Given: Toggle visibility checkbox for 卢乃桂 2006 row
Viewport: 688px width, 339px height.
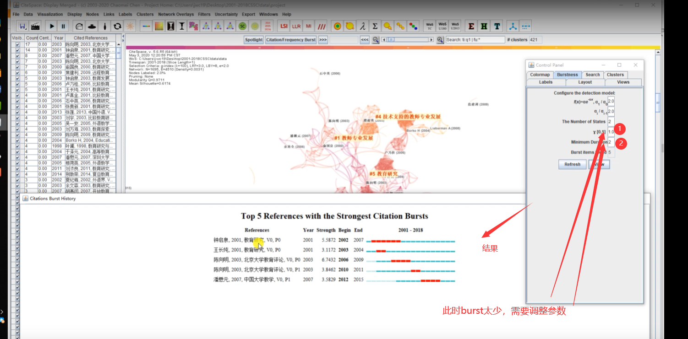Looking at the screenshot, I should (x=17, y=84).
